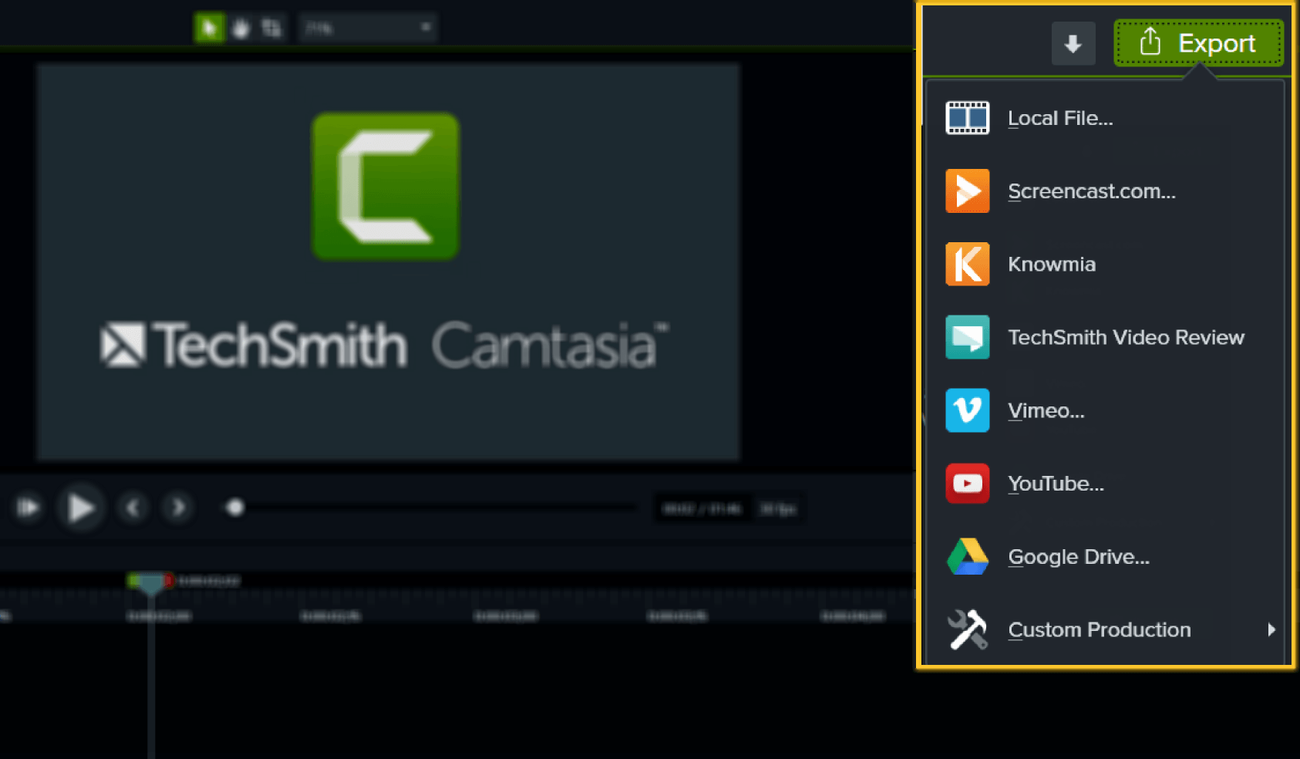Click the Custom Production wrench icon
This screenshot has height=759, width=1300.
point(967,629)
